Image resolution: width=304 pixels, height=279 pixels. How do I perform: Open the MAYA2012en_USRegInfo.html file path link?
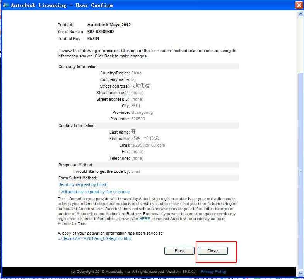tap(94, 238)
